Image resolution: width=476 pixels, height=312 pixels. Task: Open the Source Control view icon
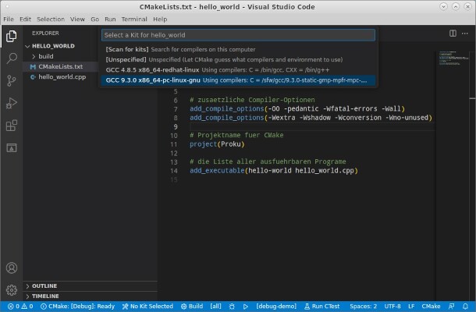(11, 81)
